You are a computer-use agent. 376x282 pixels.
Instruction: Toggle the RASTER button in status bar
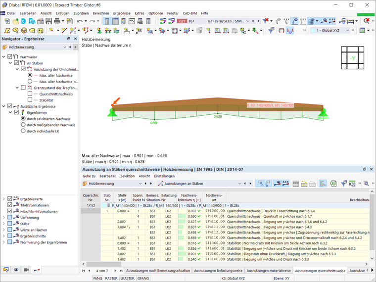click(111, 278)
